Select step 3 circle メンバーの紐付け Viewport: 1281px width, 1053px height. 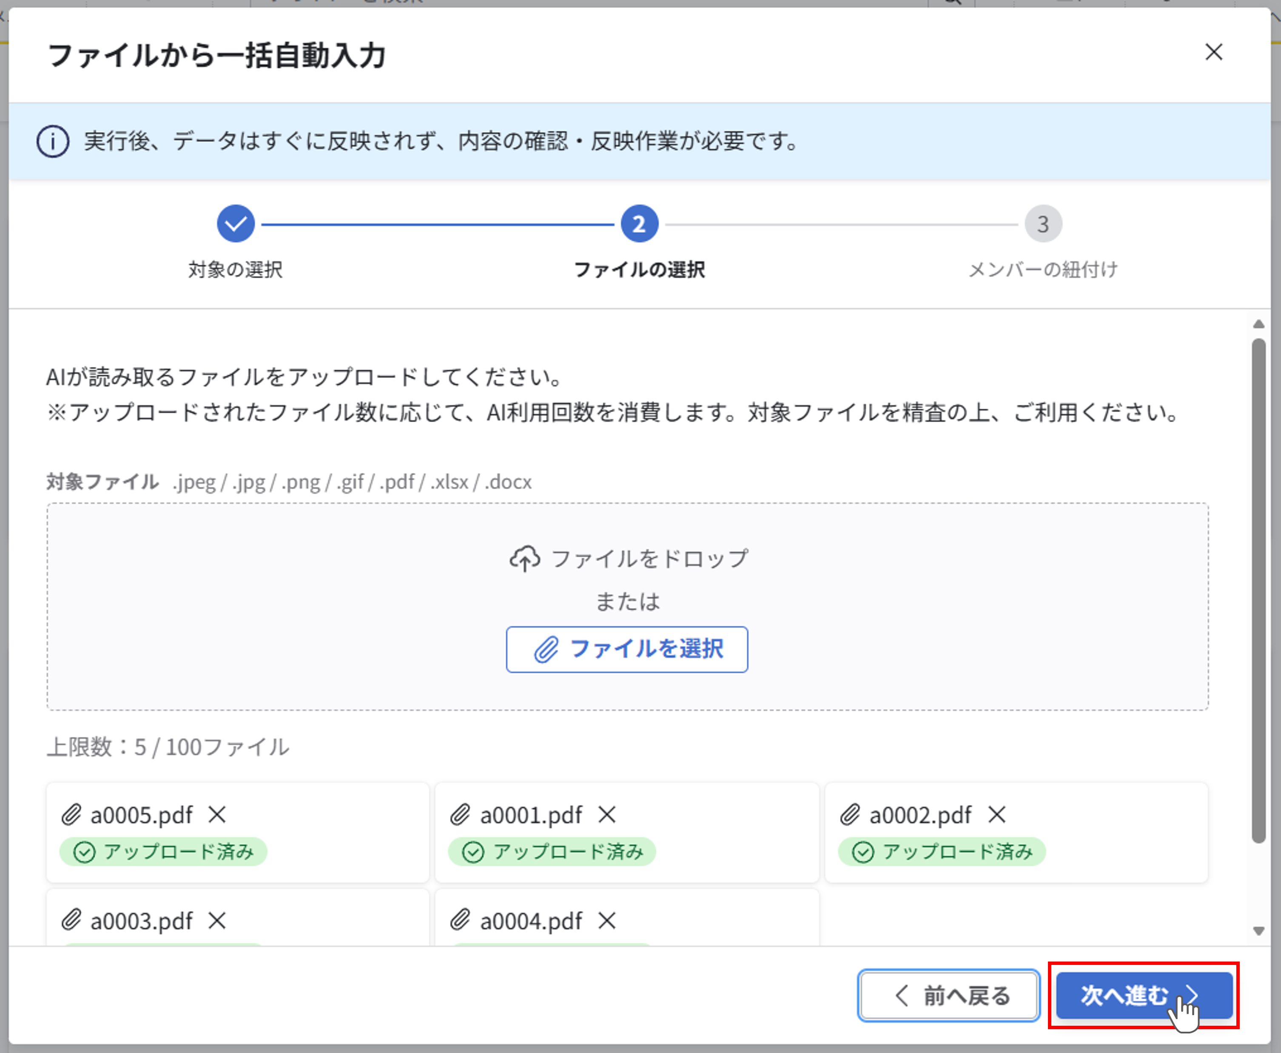[1043, 224]
